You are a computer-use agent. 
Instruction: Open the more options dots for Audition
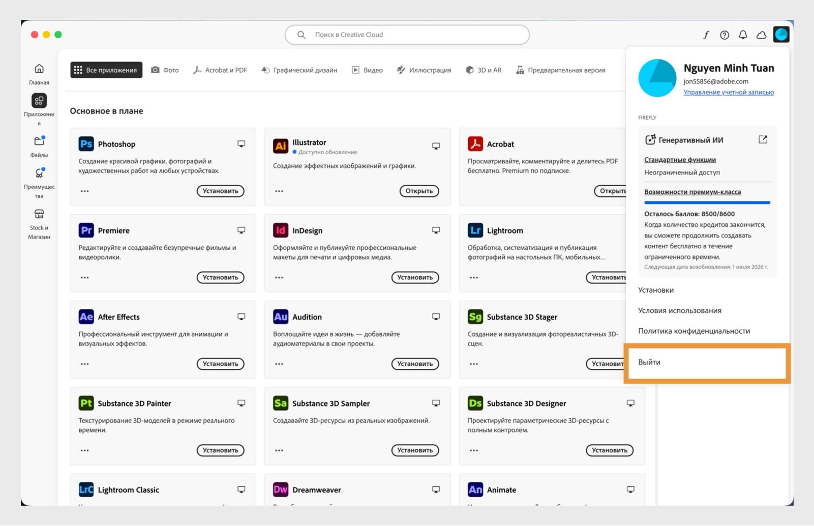point(279,364)
